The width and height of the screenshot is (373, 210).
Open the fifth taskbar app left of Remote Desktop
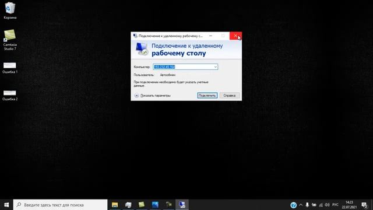pyautogui.click(x=168, y=205)
